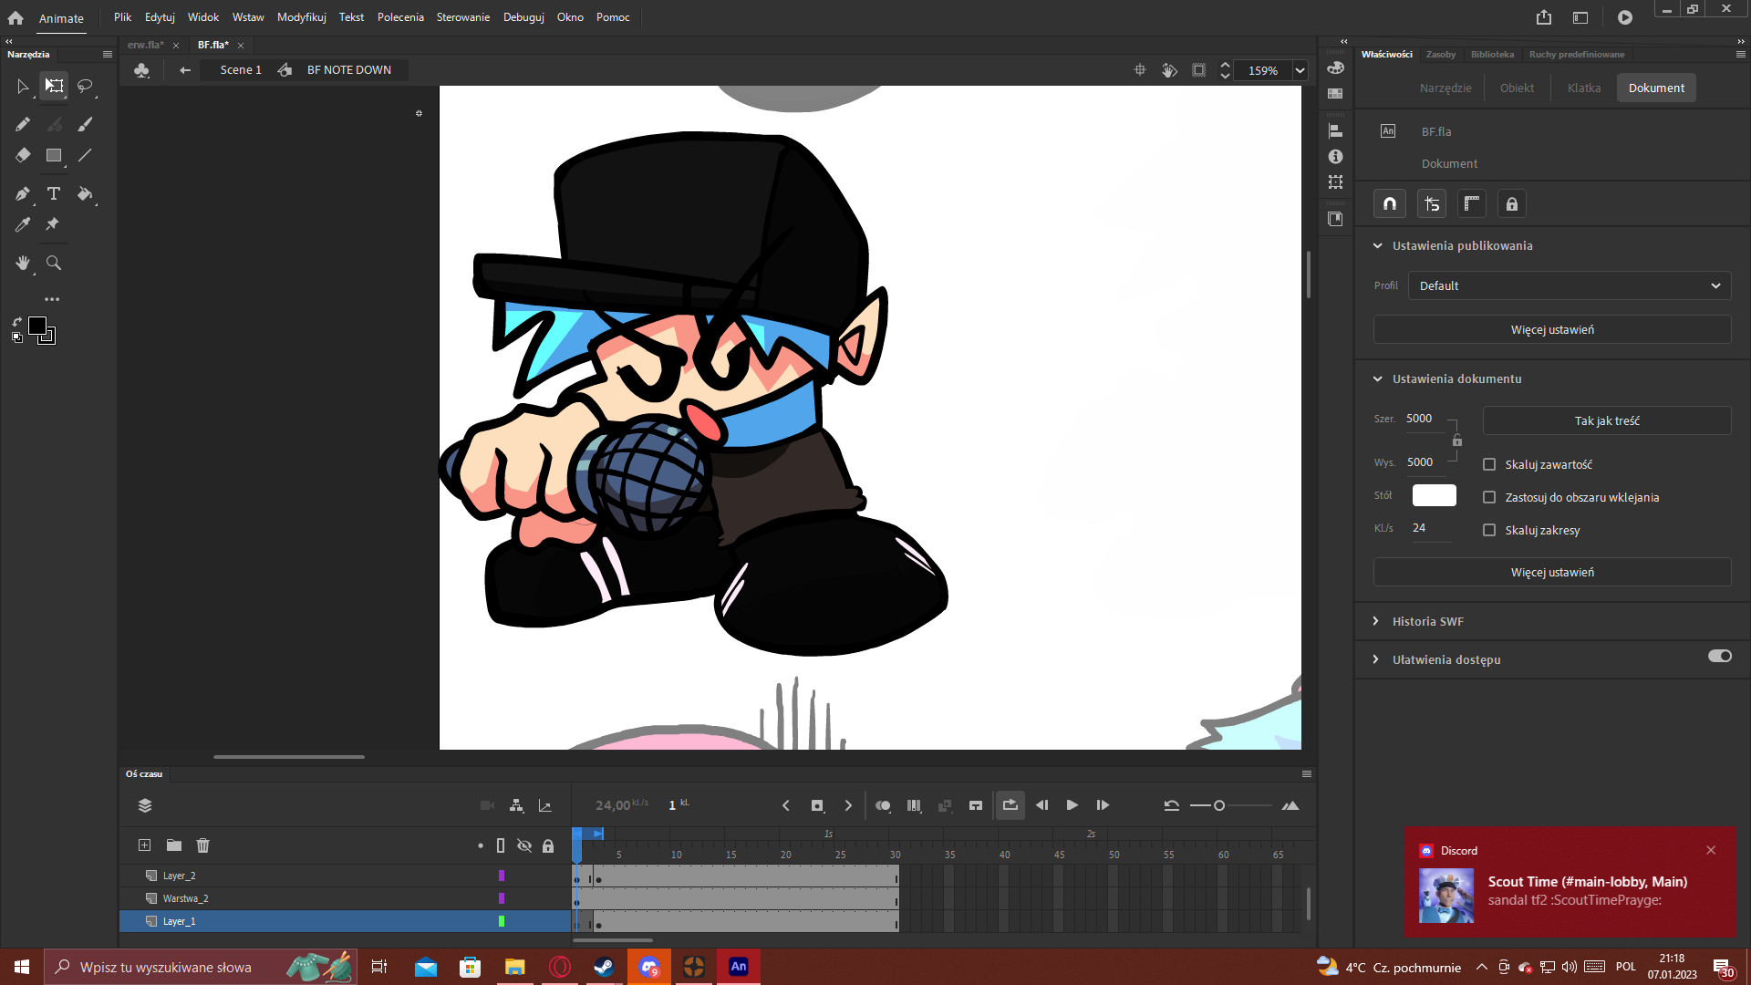The width and height of the screenshot is (1751, 985).
Task: Select the Selection arrow tool
Action: pos(23,86)
